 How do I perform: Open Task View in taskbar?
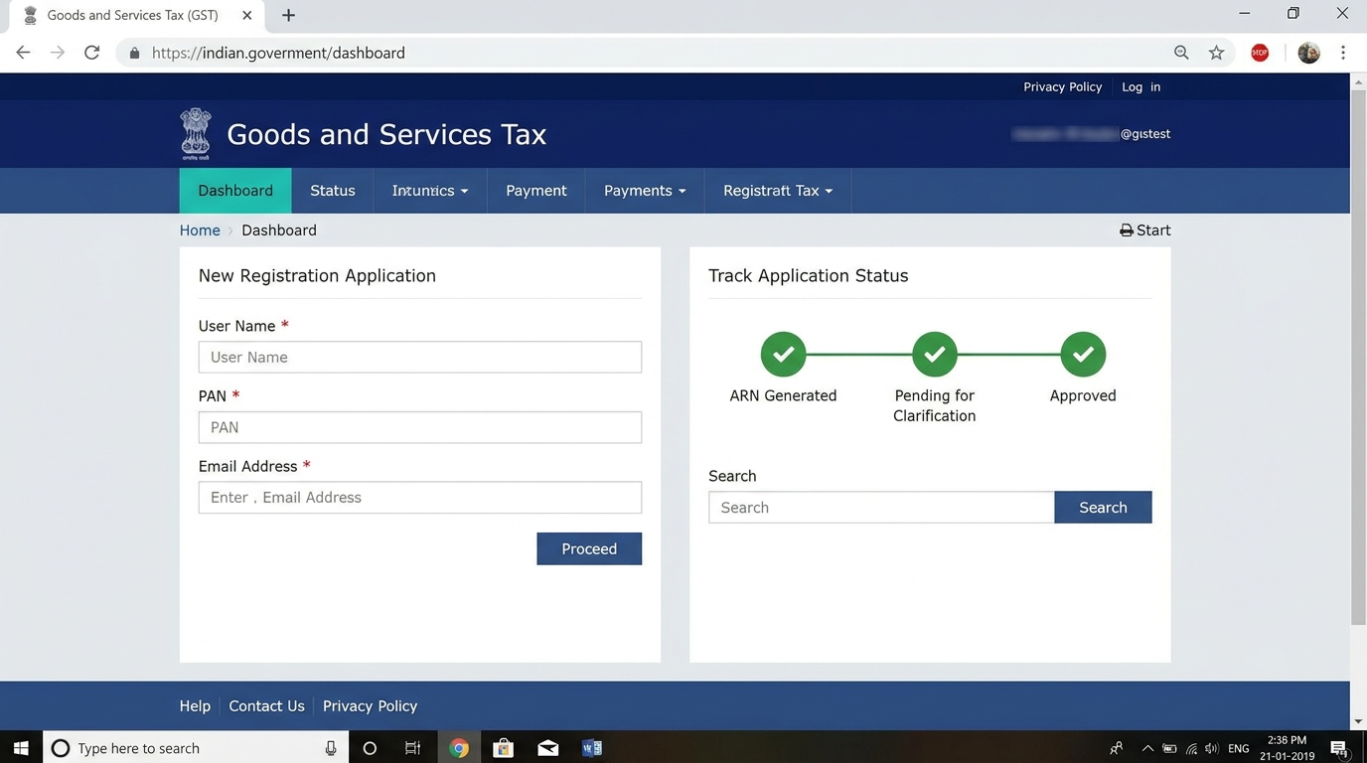coord(412,748)
